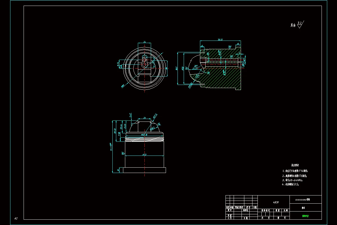Click requirement line mentioning IT6
Screen dimensions: 337x225
[295, 175]
